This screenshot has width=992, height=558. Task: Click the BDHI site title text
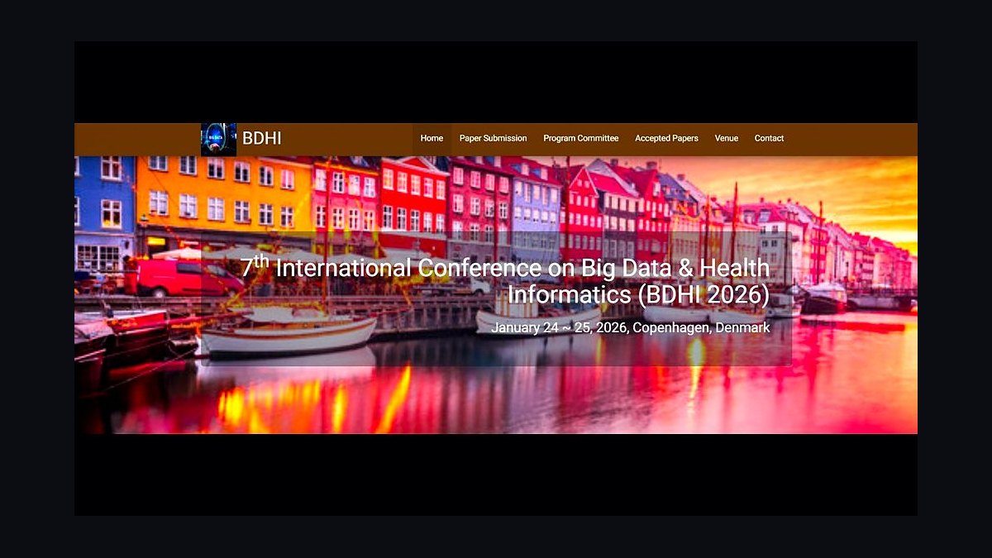tap(262, 138)
